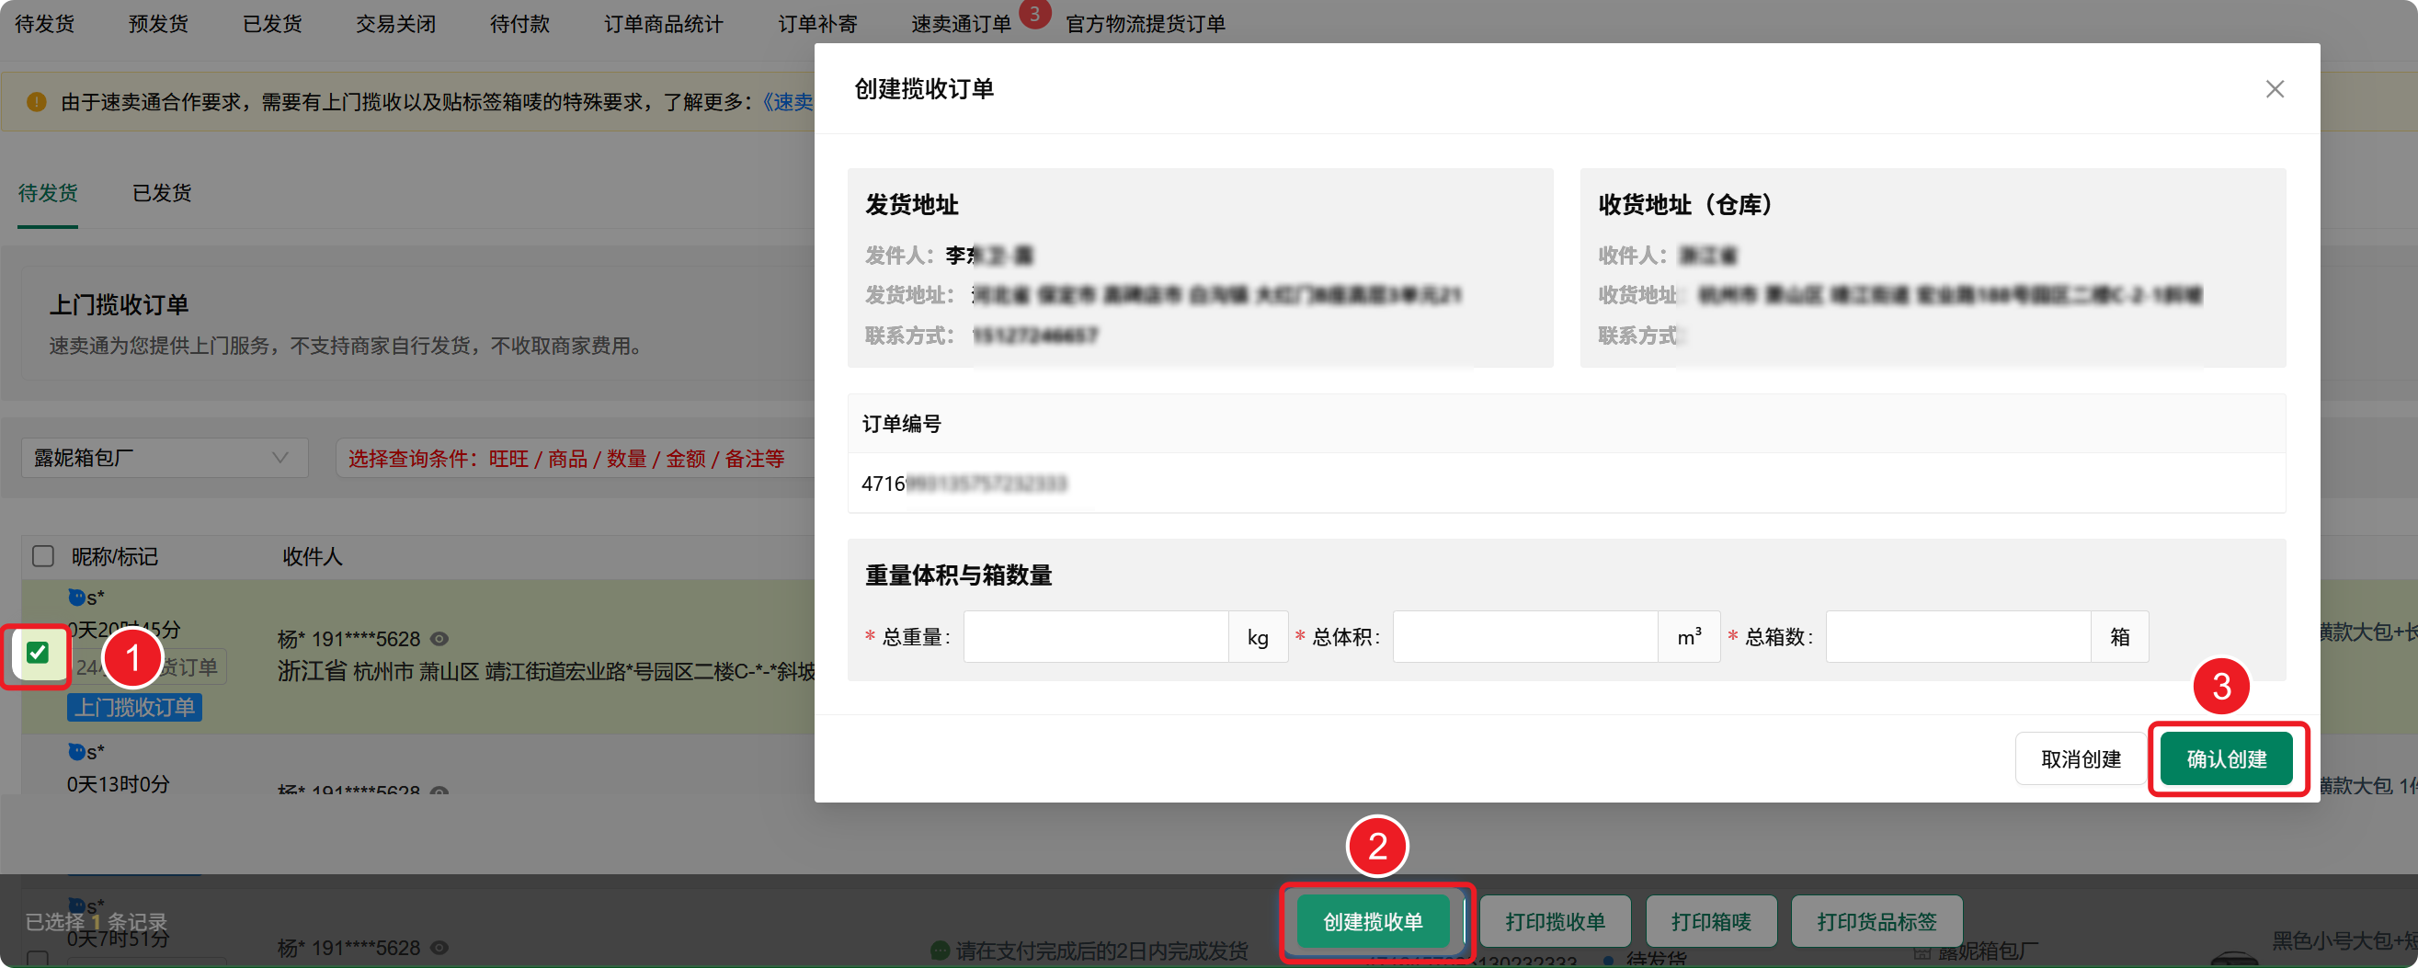Focus the 总重量 input field
The height and width of the screenshot is (968, 2418).
coord(1095,636)
